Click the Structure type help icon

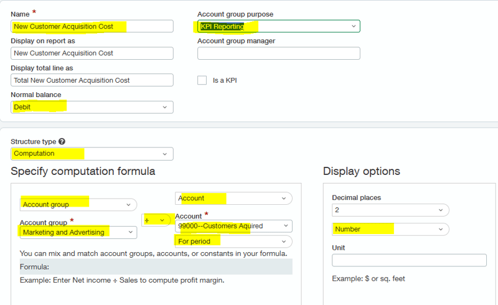coord(62,142)
